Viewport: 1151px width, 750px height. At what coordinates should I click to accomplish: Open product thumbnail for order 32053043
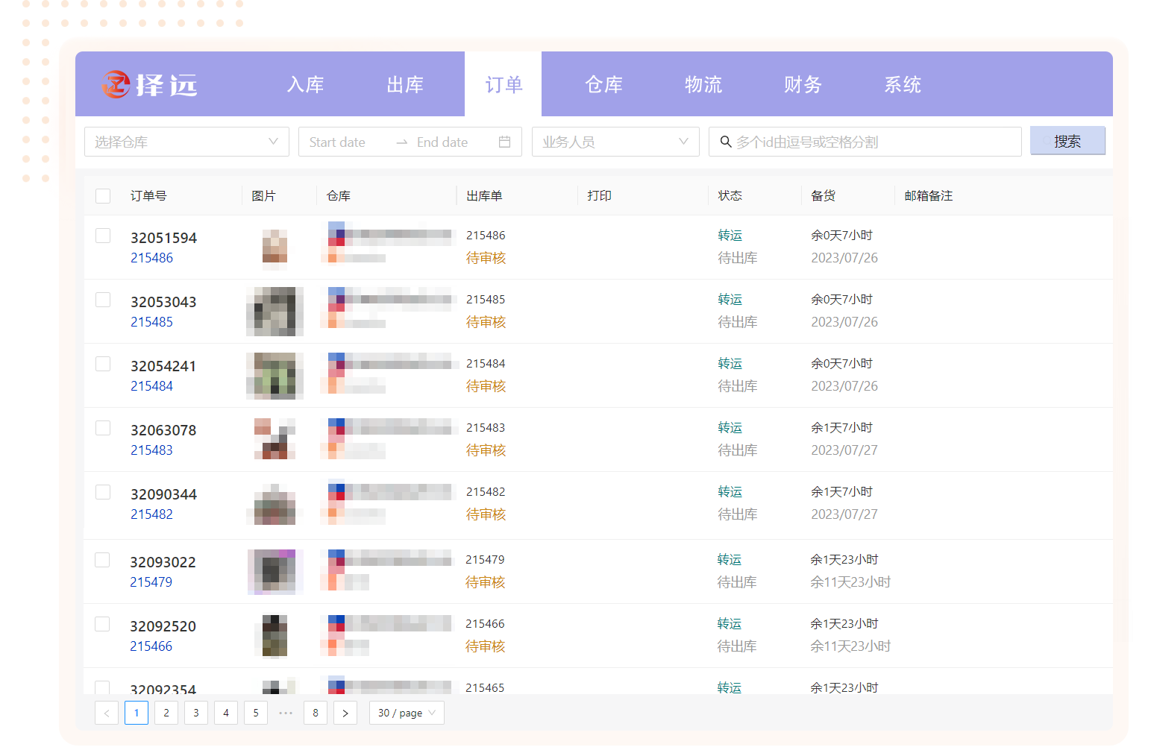(275, 312)
